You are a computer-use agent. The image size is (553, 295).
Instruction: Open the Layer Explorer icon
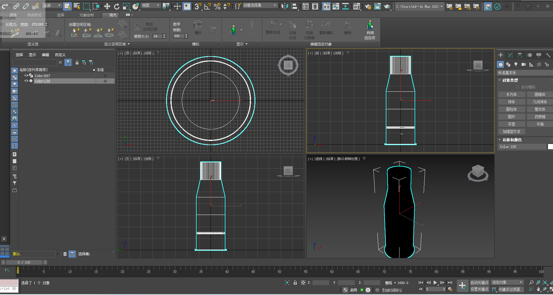[315, 6]
